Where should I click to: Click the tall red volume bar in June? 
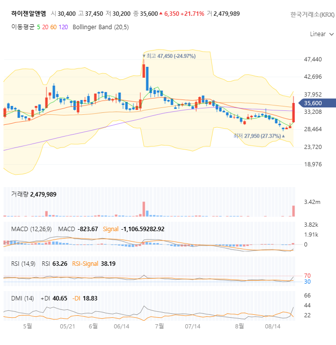point(144,209)
